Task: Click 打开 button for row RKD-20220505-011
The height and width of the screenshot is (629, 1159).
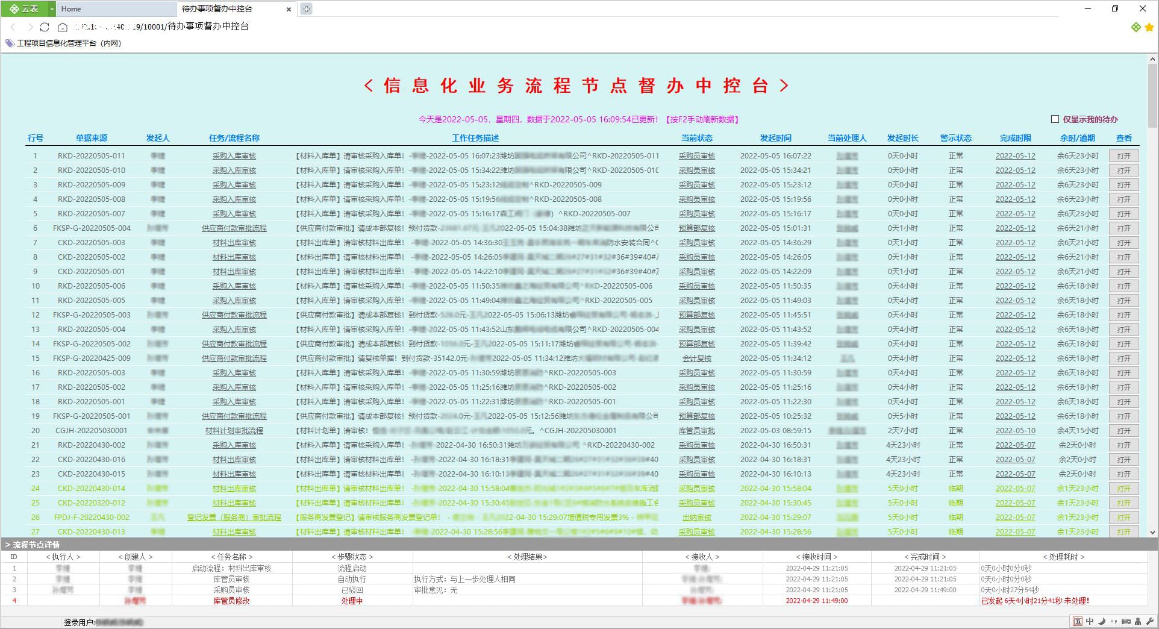Action: coord(1124,156)
